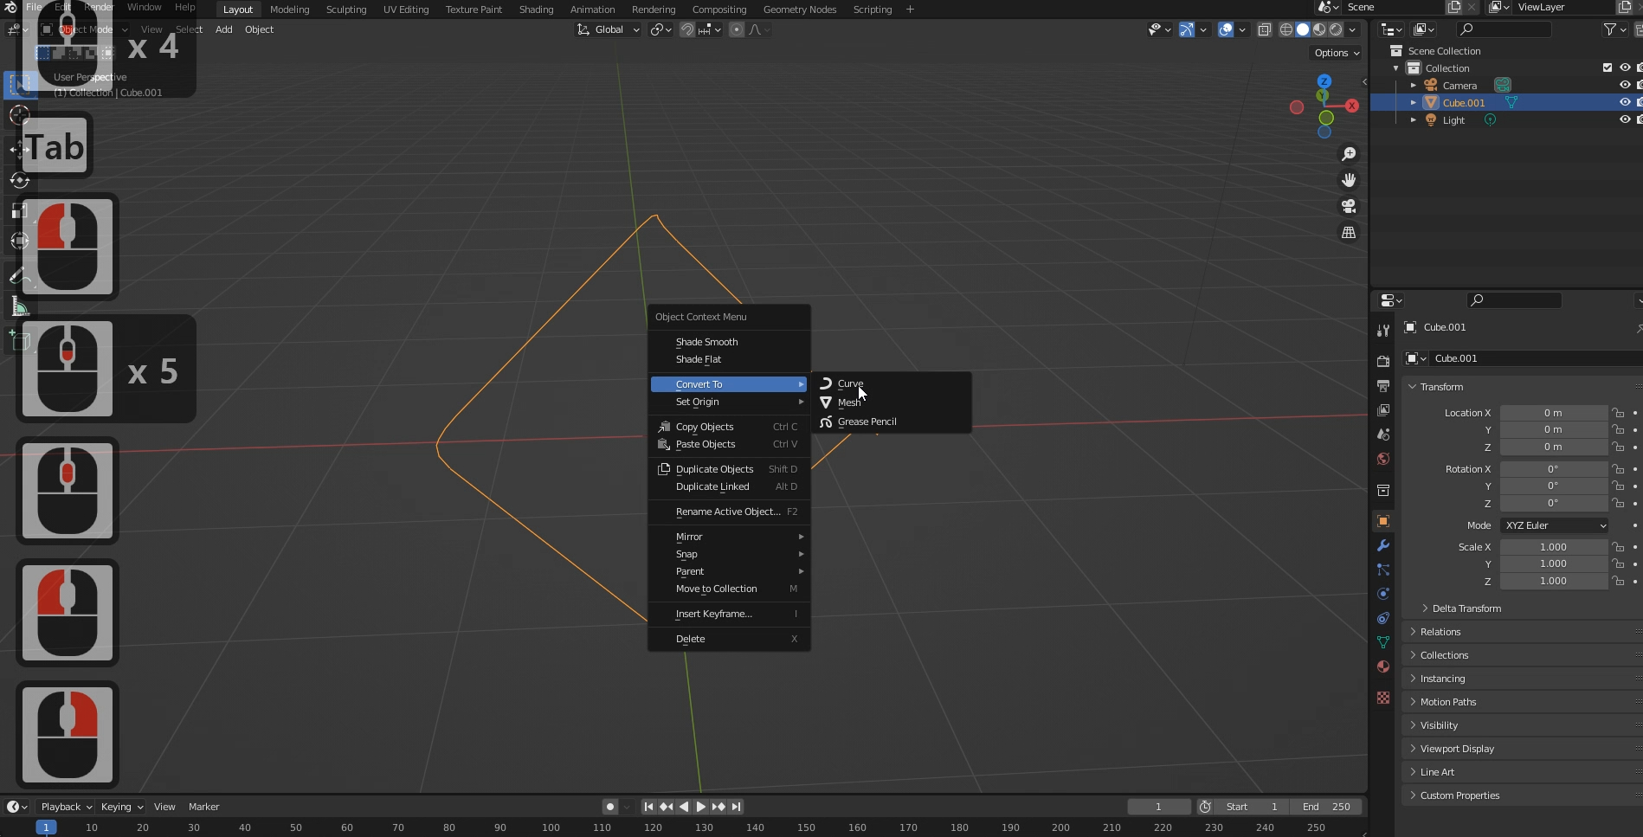
Task: Toggle the Location X lock icon
Action: click(1618, 413)
